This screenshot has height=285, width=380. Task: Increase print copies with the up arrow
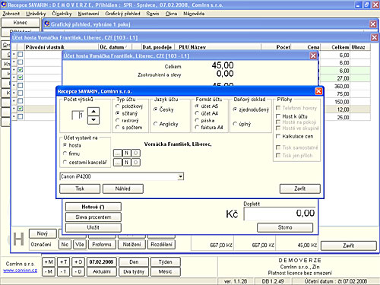point(93,112)
